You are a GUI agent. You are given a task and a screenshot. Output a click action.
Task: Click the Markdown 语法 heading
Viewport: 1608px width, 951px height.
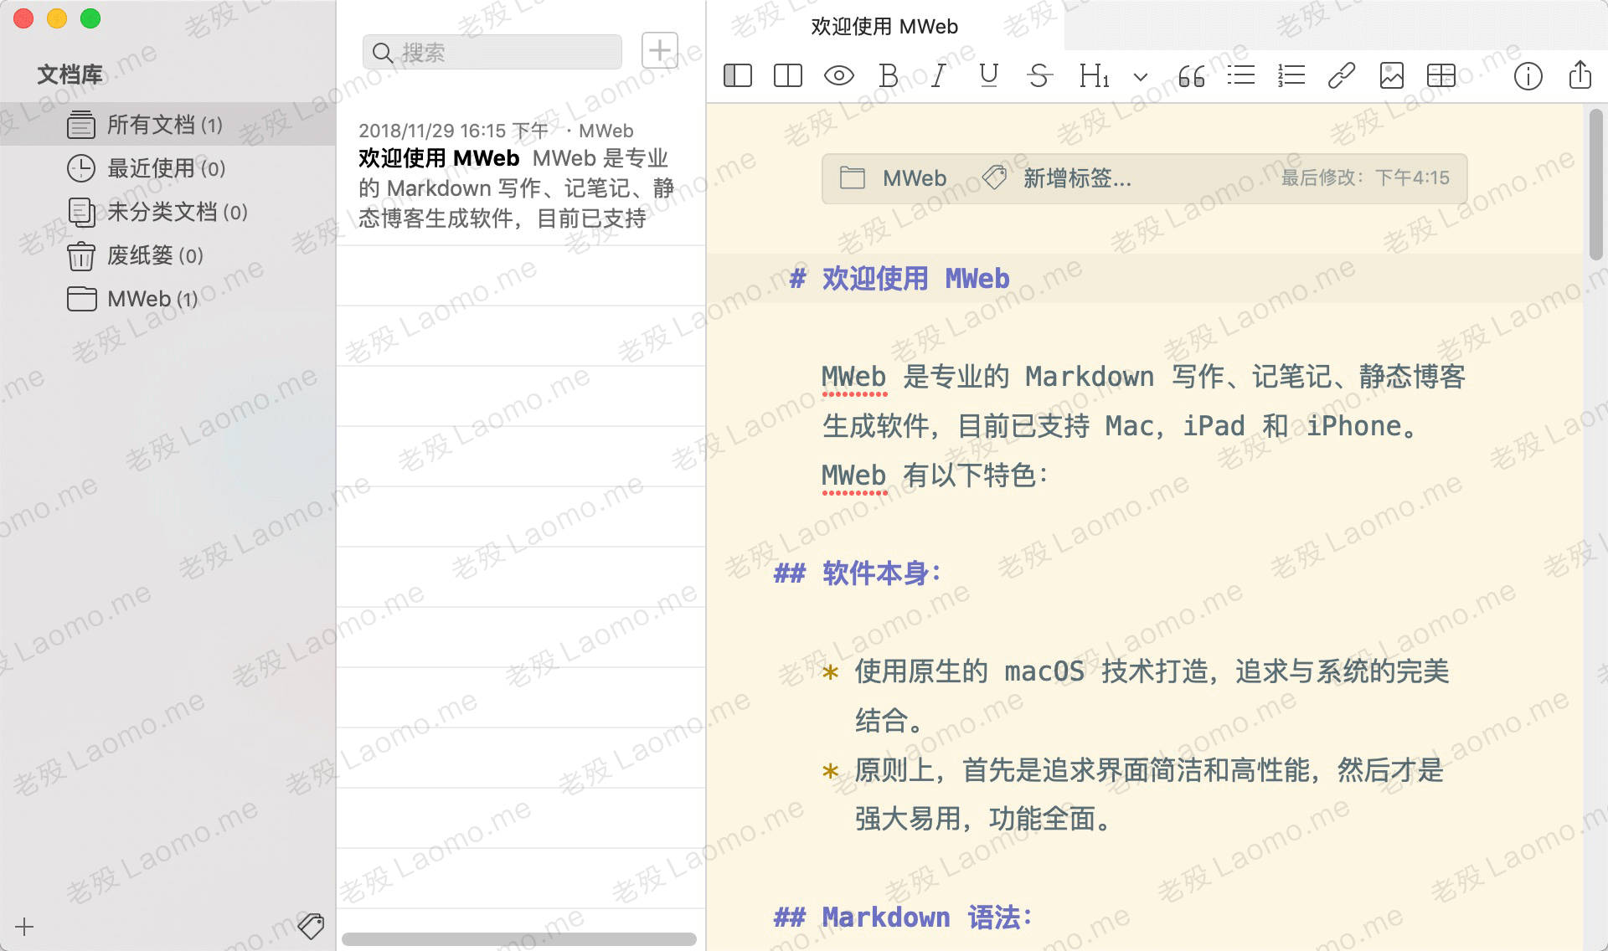coord(903,918)
